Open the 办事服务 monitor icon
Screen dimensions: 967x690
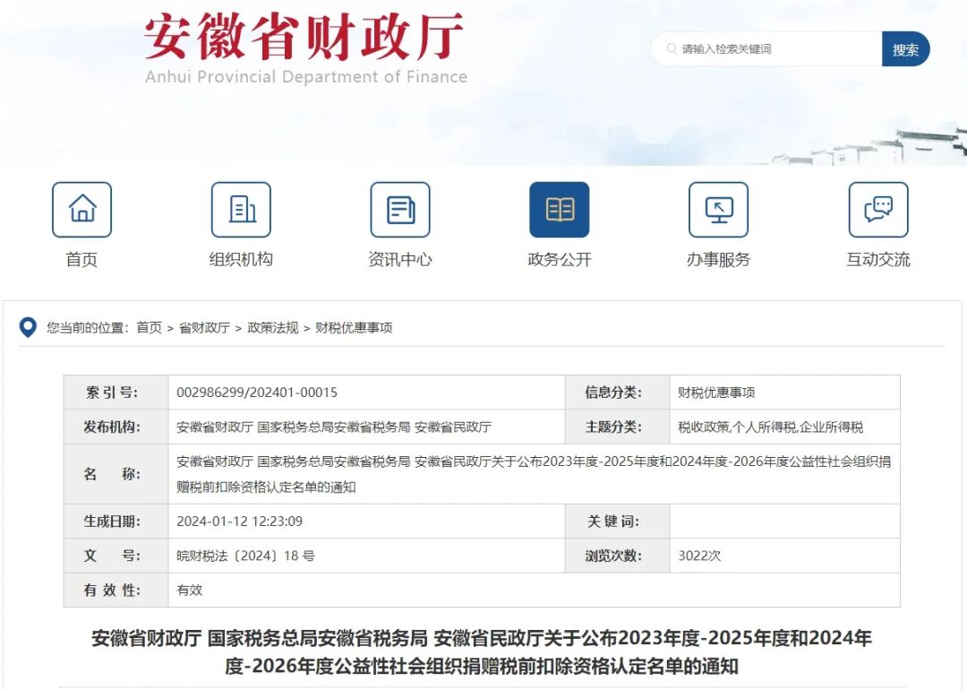pyautogui.click(x=718, y=210)
